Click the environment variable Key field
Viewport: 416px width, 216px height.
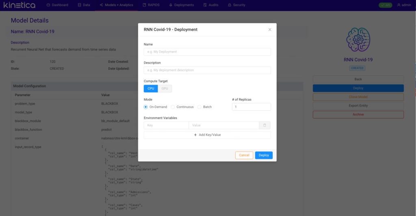click(x=166, y=126)
